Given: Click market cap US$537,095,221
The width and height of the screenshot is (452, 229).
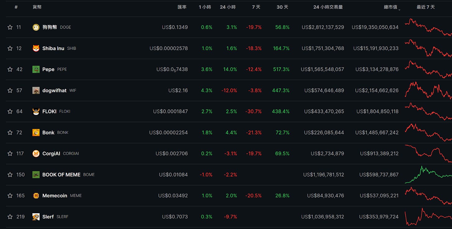Looking at the screenshot, I should coord(379,196).
